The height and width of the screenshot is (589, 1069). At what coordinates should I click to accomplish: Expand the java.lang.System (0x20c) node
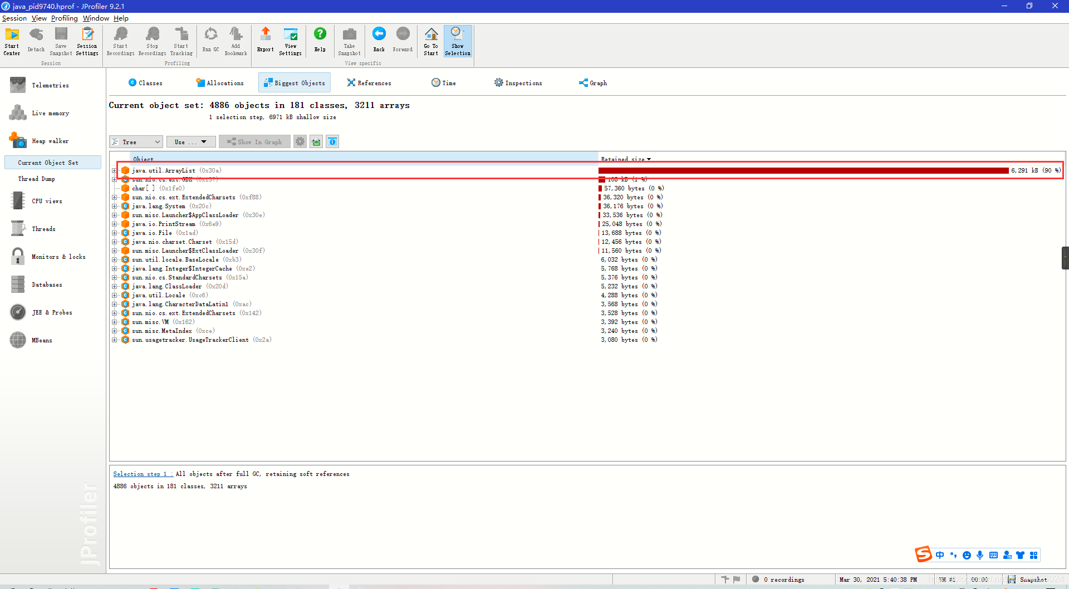(114, 207)
